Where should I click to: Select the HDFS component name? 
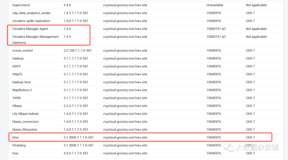16,66
